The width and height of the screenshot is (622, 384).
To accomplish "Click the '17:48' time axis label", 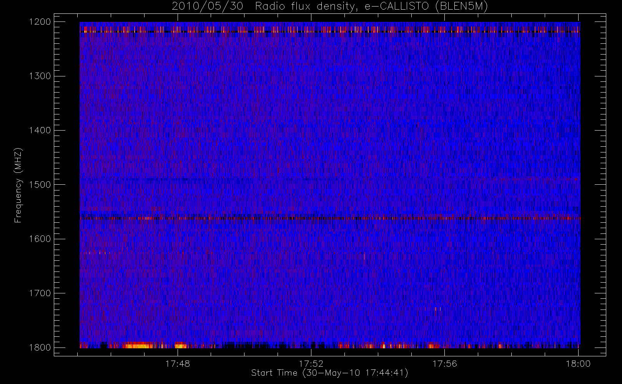I will tap(178, 364).
